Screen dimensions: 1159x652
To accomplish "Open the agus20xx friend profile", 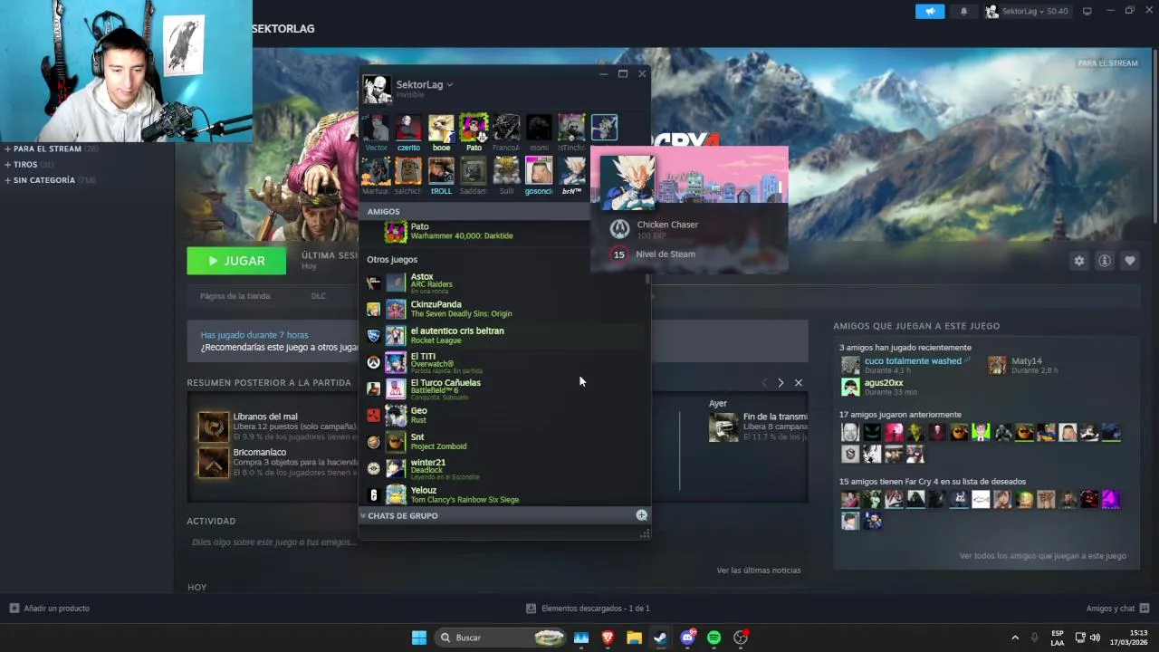I will pyautogui.click(x=884, y=383).
